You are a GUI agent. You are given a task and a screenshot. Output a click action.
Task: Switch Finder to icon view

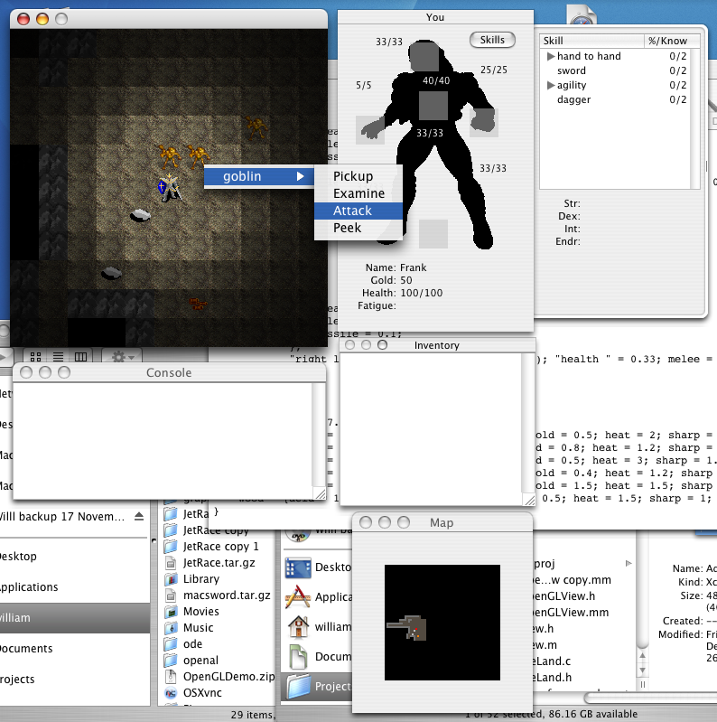click(x=36, y=357)
